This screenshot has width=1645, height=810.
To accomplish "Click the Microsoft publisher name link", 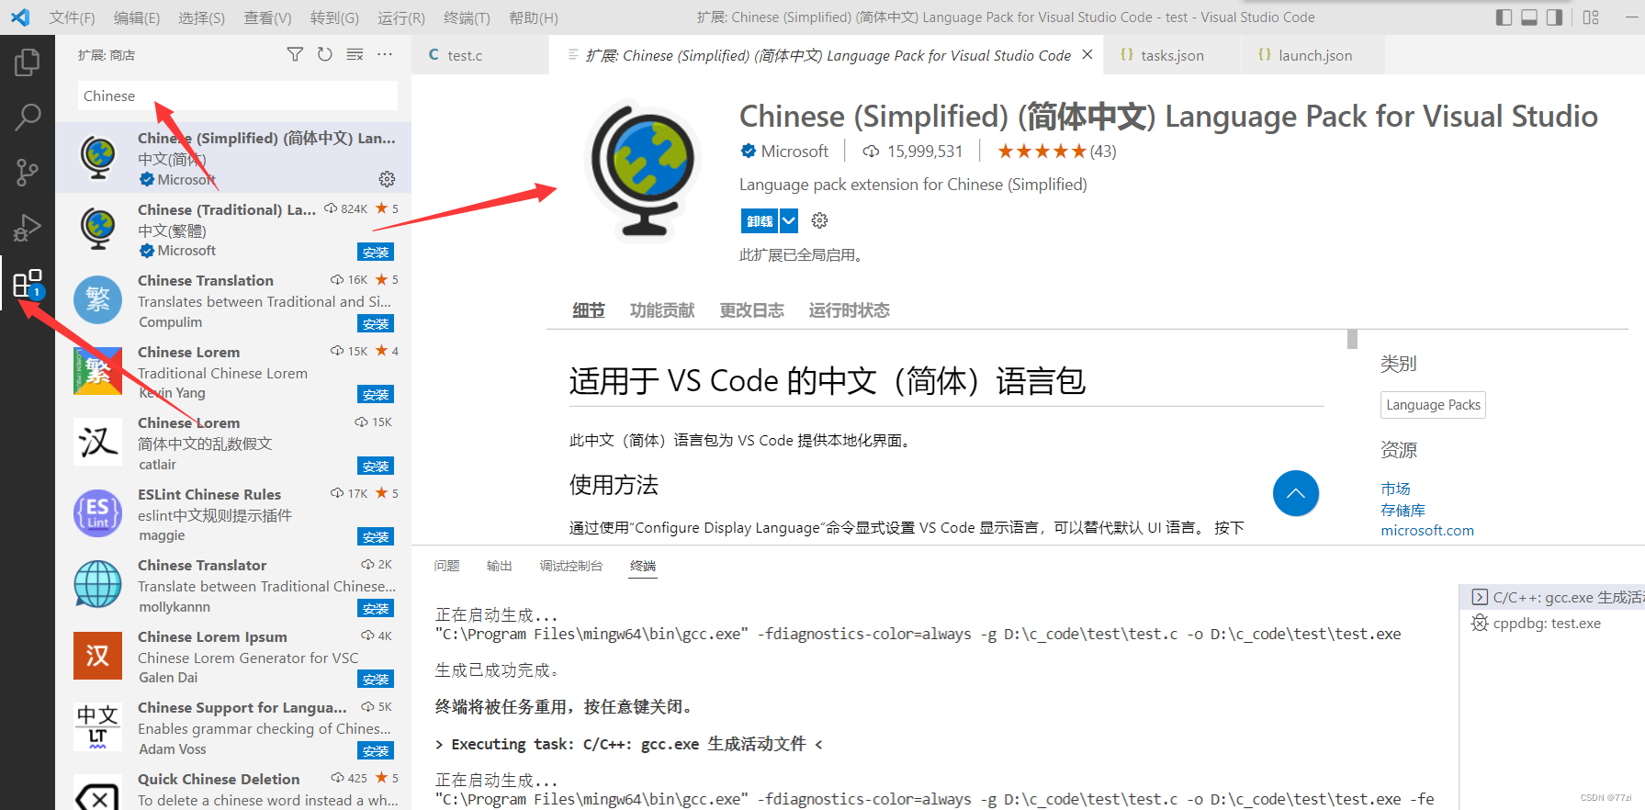I will pos(794,152).
